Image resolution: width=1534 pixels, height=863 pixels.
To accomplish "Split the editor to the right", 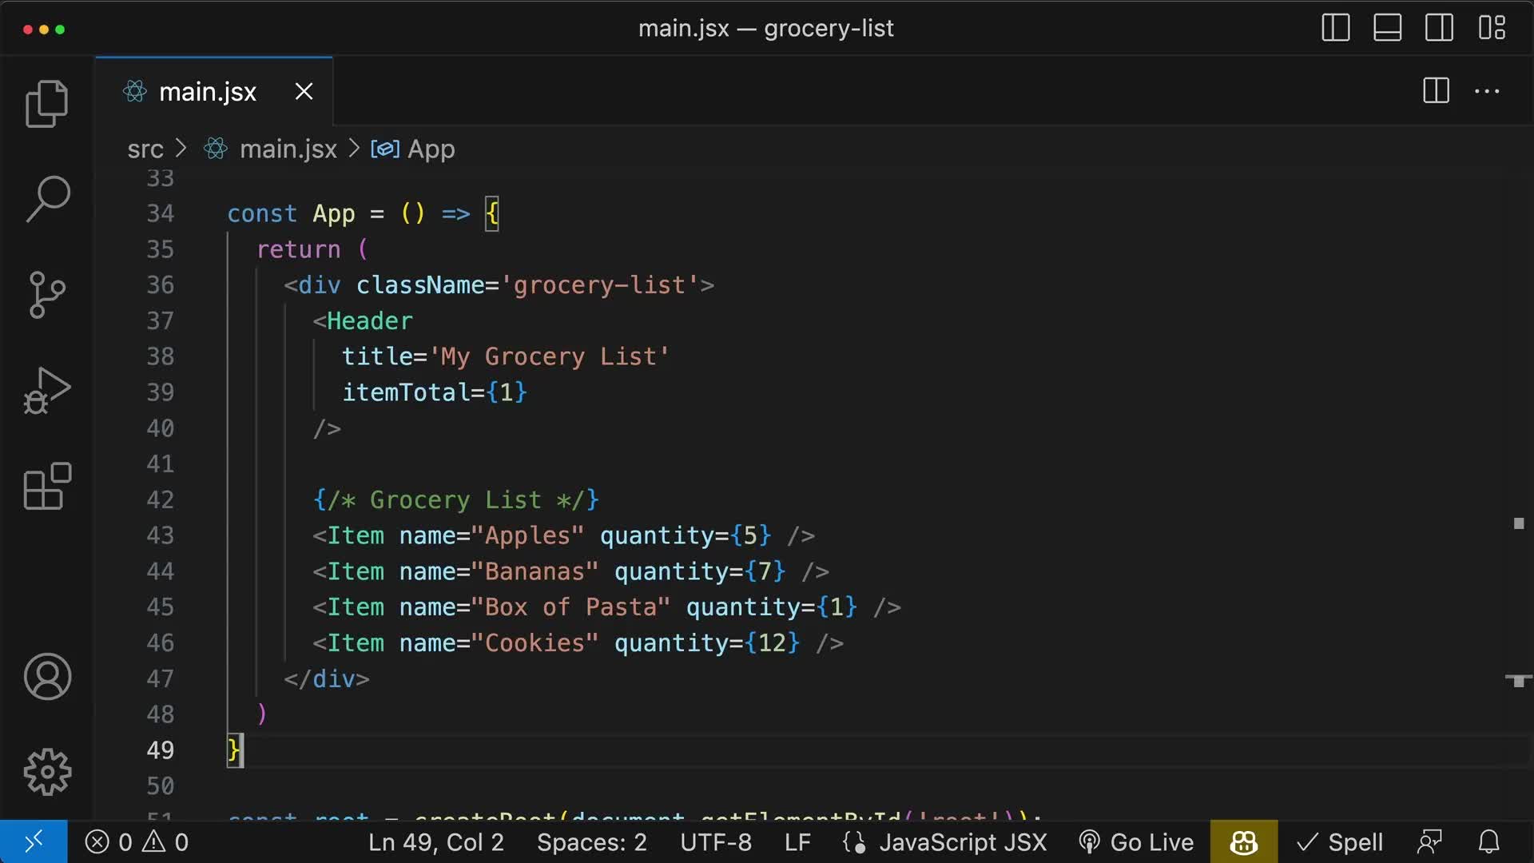I will 1436,91.
